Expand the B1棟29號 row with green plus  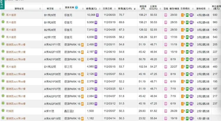(3, 14)
